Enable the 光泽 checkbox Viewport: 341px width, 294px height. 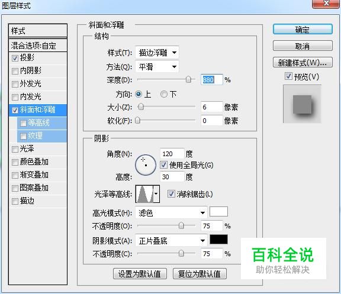pyautogui.click(x=15, y=149)
